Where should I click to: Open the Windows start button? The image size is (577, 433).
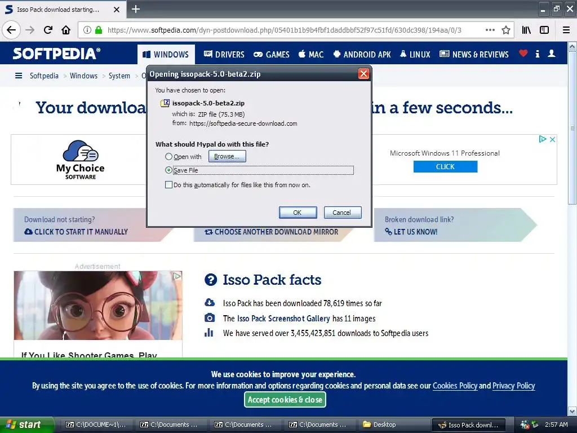[26, 425]
